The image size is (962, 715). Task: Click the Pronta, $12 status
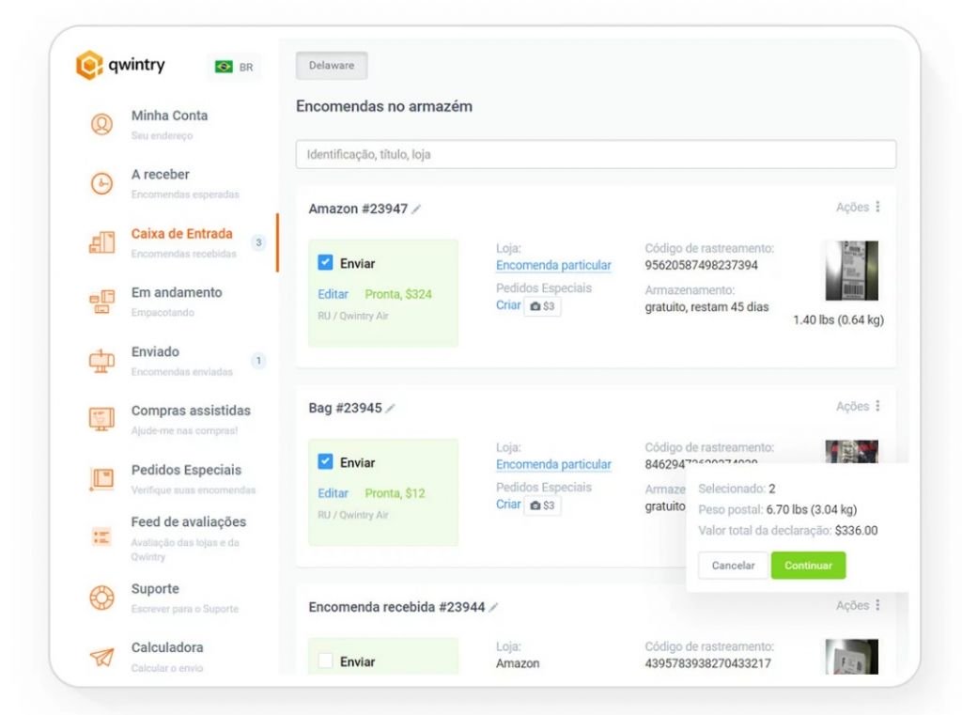[x=395, y=493]
